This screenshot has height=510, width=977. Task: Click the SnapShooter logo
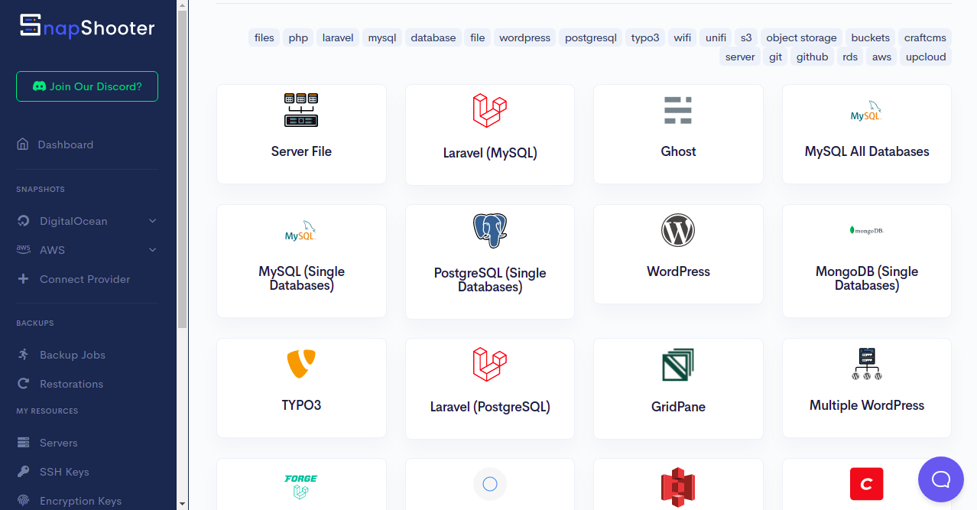(x=86, y=27)
